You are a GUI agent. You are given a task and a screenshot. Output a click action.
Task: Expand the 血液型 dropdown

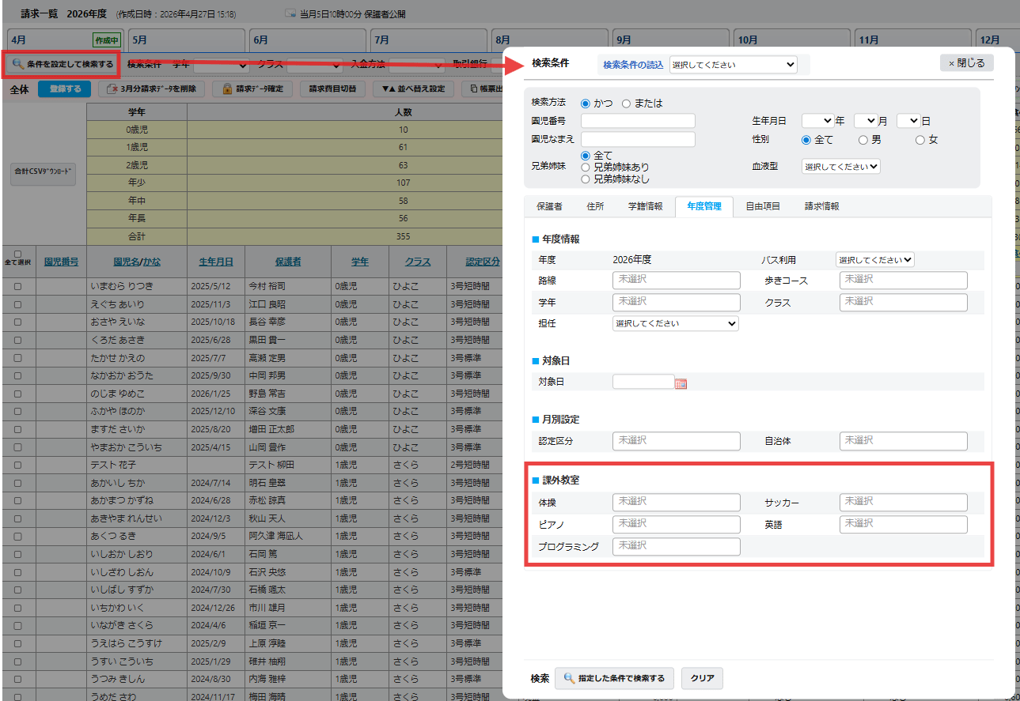(840, 167)
